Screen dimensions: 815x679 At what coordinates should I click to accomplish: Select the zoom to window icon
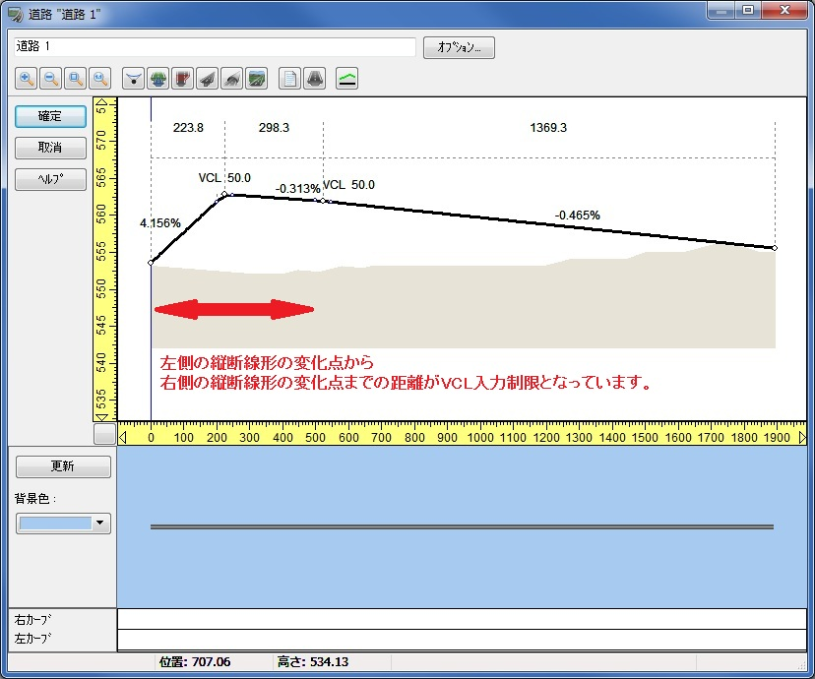[75, 79]
